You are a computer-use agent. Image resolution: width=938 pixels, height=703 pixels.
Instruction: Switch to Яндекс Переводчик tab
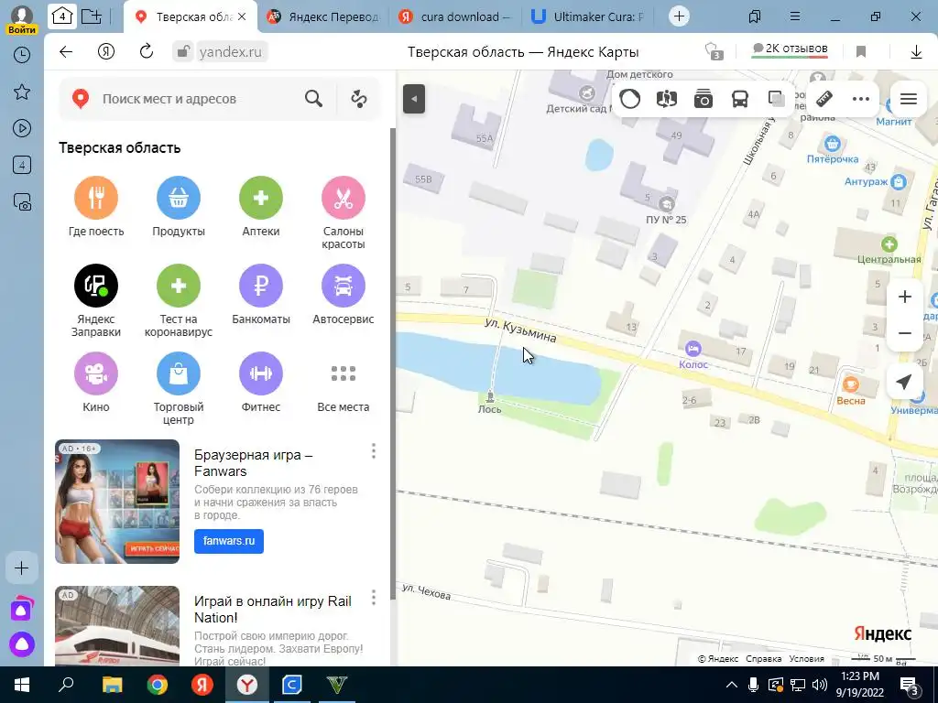coord(323,16)
